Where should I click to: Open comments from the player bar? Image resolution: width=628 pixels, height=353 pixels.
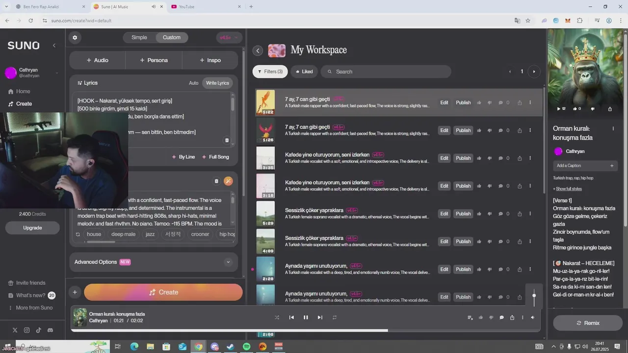click(x=501, y=318)
